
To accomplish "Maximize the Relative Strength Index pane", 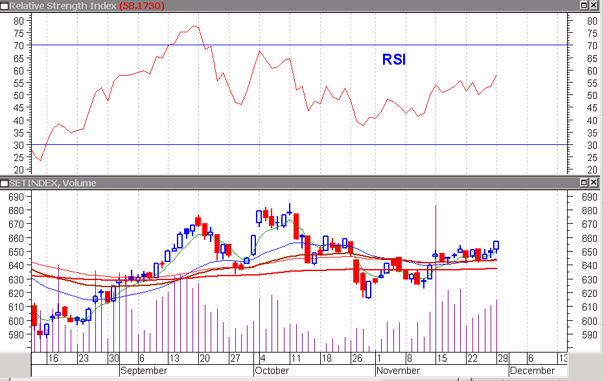I will pyautogui.click(x=584, y=5).
